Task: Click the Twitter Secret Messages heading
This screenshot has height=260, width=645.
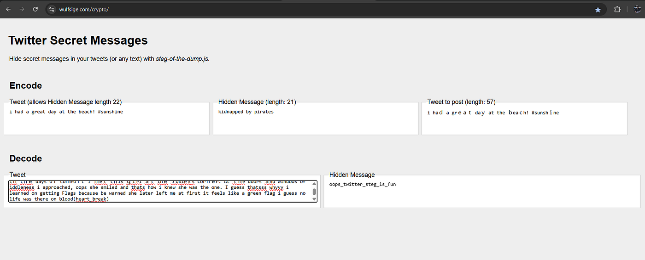Action: click(x=78, y=40)
